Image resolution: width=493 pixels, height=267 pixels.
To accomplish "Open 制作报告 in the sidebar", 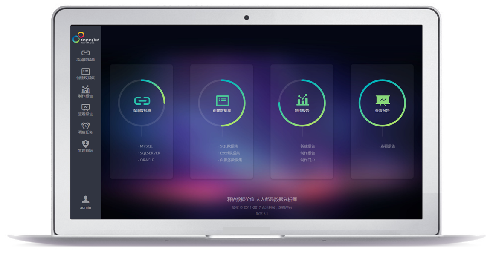I will (86, 92).
